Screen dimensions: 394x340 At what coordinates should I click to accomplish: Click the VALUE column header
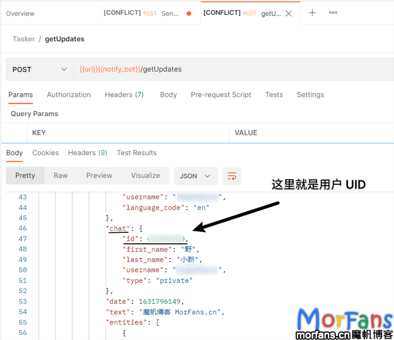tap(246, 133)
